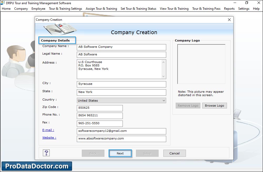Screen dimensions: 263x172
Task: Click the 'Company Creation' heading text
Action: (x=134, y=32)
